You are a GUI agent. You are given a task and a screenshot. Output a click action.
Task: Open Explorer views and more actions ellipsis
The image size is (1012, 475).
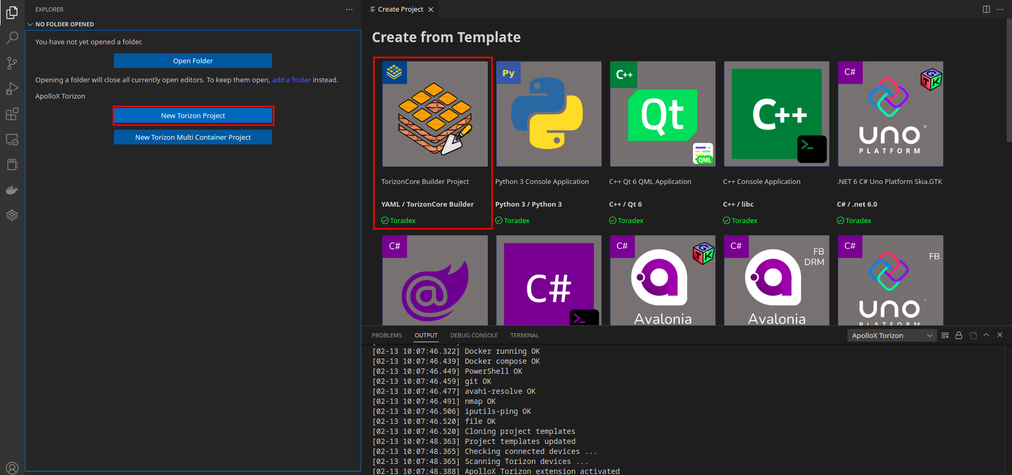[349, 9]
